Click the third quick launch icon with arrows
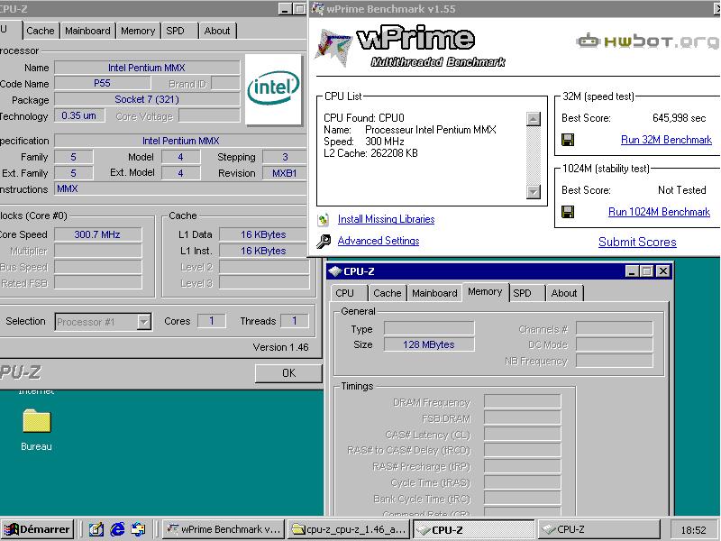Viewport: 721px width, 541px height. (139, 529)
